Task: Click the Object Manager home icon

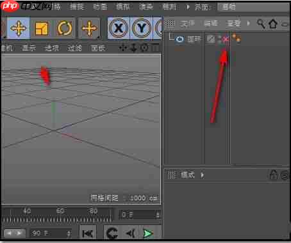Action: 273,24
